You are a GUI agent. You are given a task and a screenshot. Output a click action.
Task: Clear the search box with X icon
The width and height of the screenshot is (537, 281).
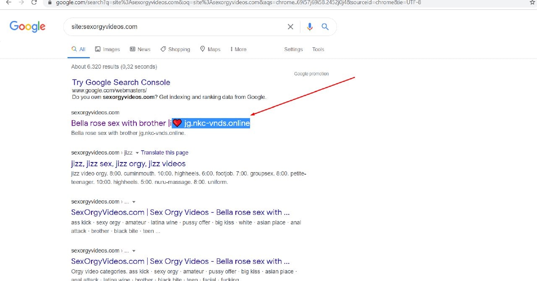(290, 27)
